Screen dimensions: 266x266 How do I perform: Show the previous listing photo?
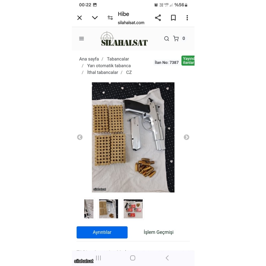[80, 137]
